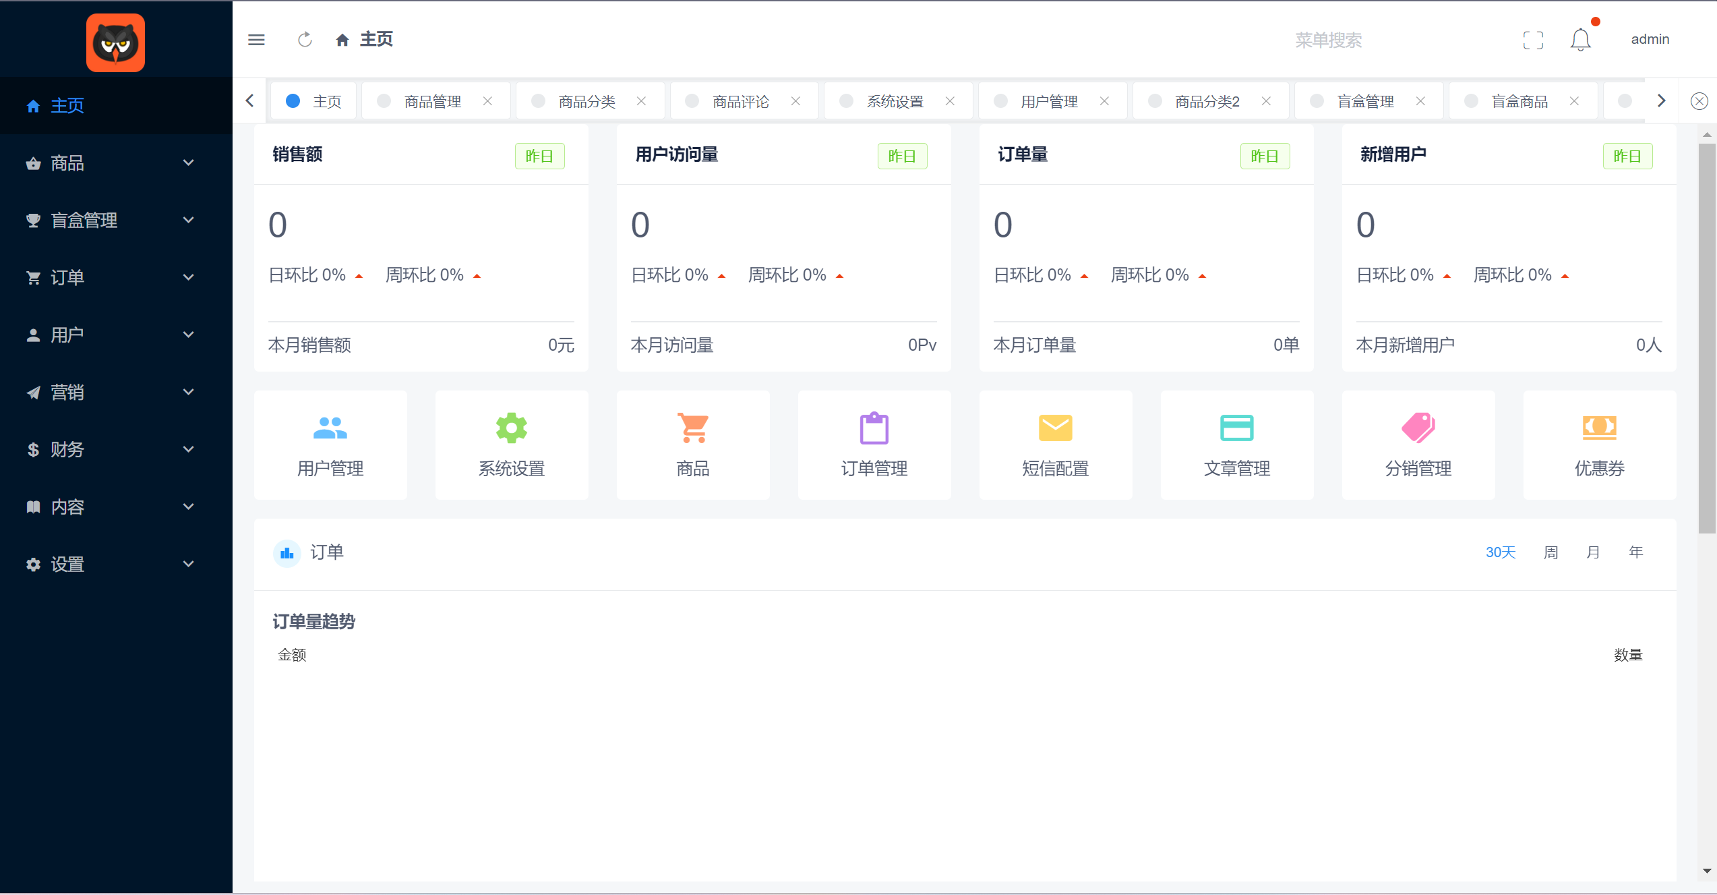Click the hamburger menu collapse icon
The width and height of the screenshot is (1717, 895).
tap(256, 40)
